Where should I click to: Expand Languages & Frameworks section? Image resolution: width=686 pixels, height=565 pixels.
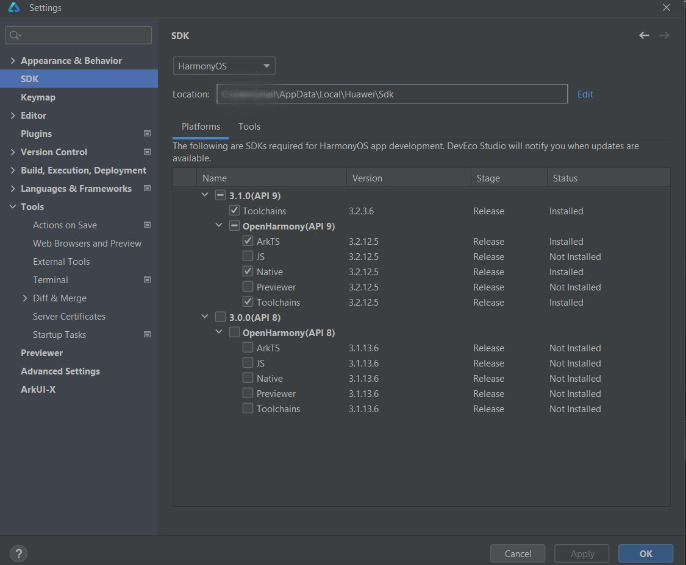pyautogui.click(x=12, y=188)
